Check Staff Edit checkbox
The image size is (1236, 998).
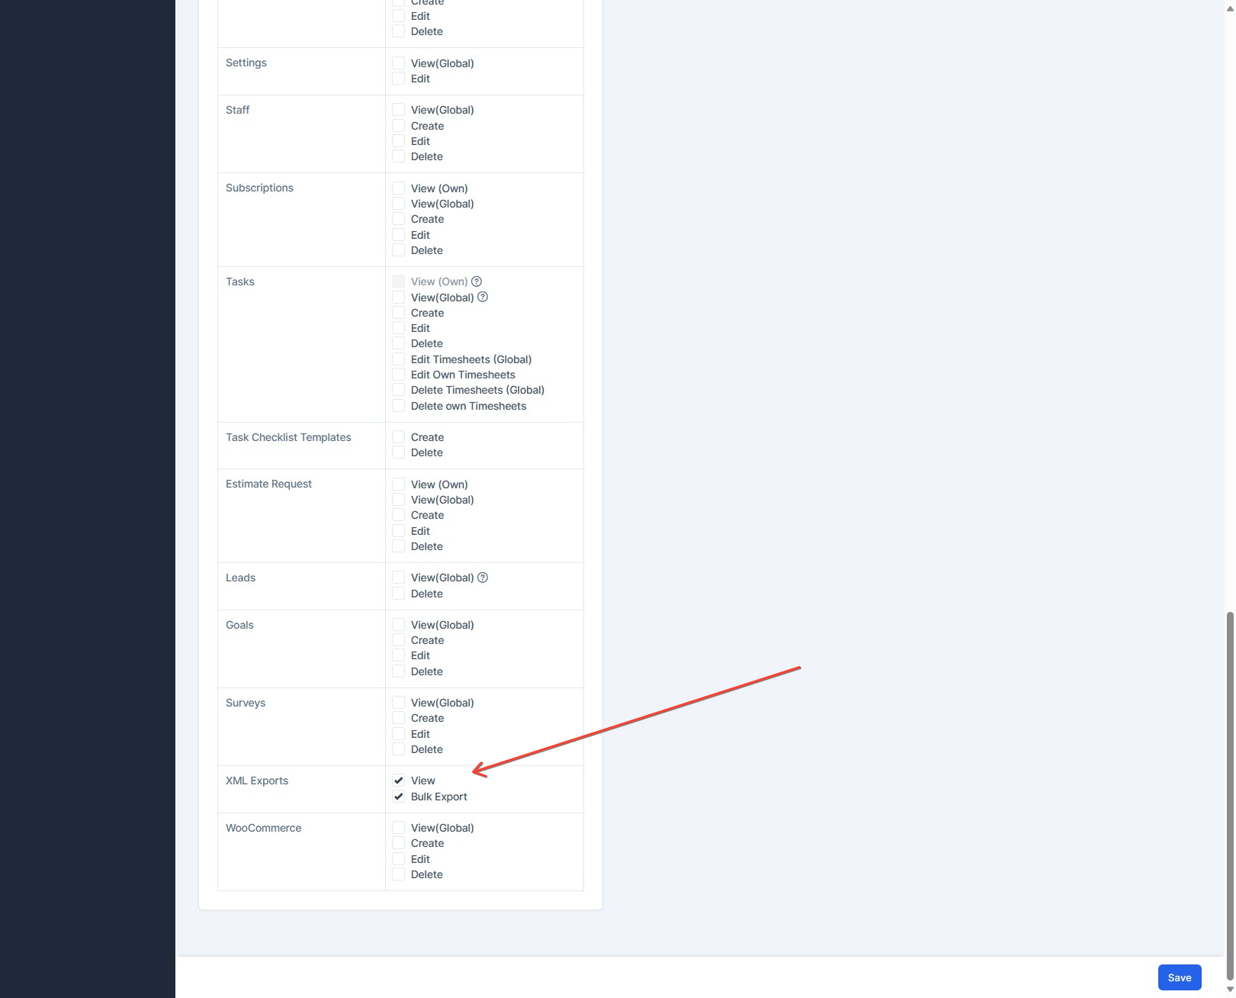(x=398, y=141)
